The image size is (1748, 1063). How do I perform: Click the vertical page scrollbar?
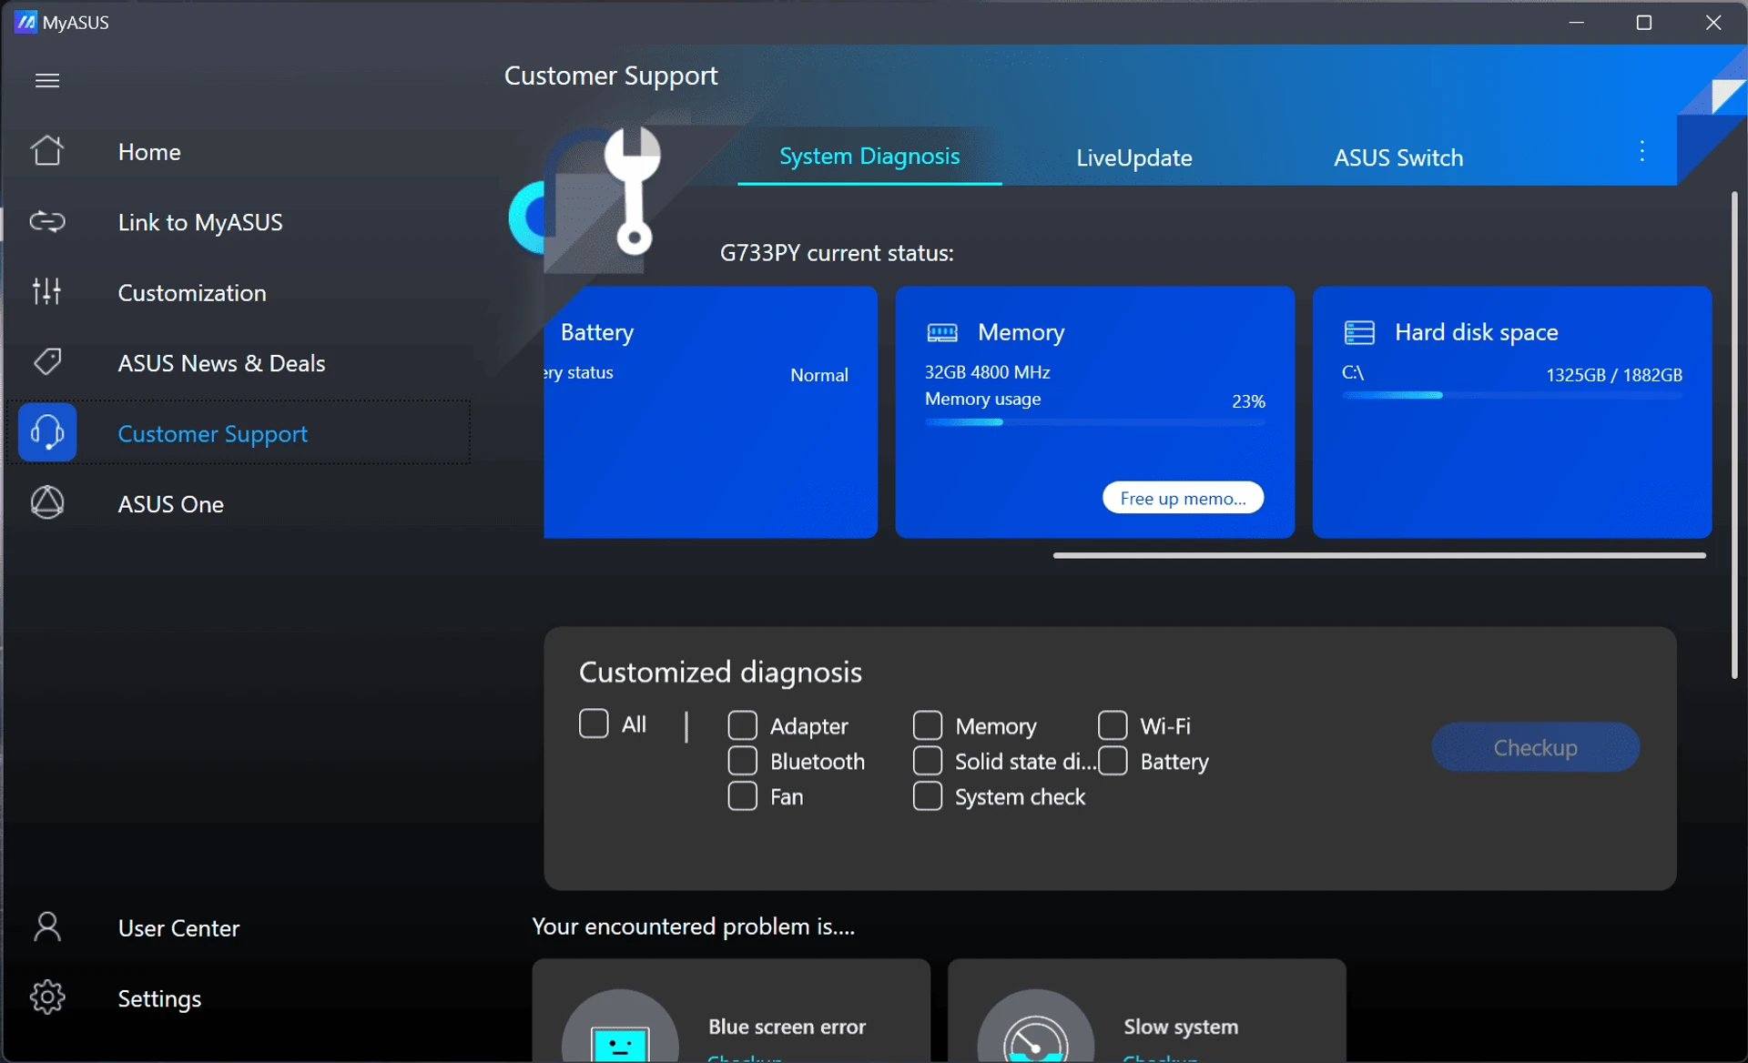1734,435
